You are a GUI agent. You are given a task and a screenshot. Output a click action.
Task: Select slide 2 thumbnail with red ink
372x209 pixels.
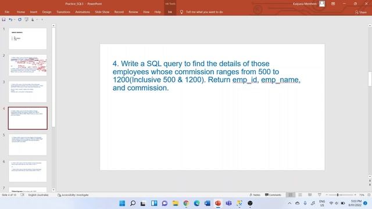point(28,65)
